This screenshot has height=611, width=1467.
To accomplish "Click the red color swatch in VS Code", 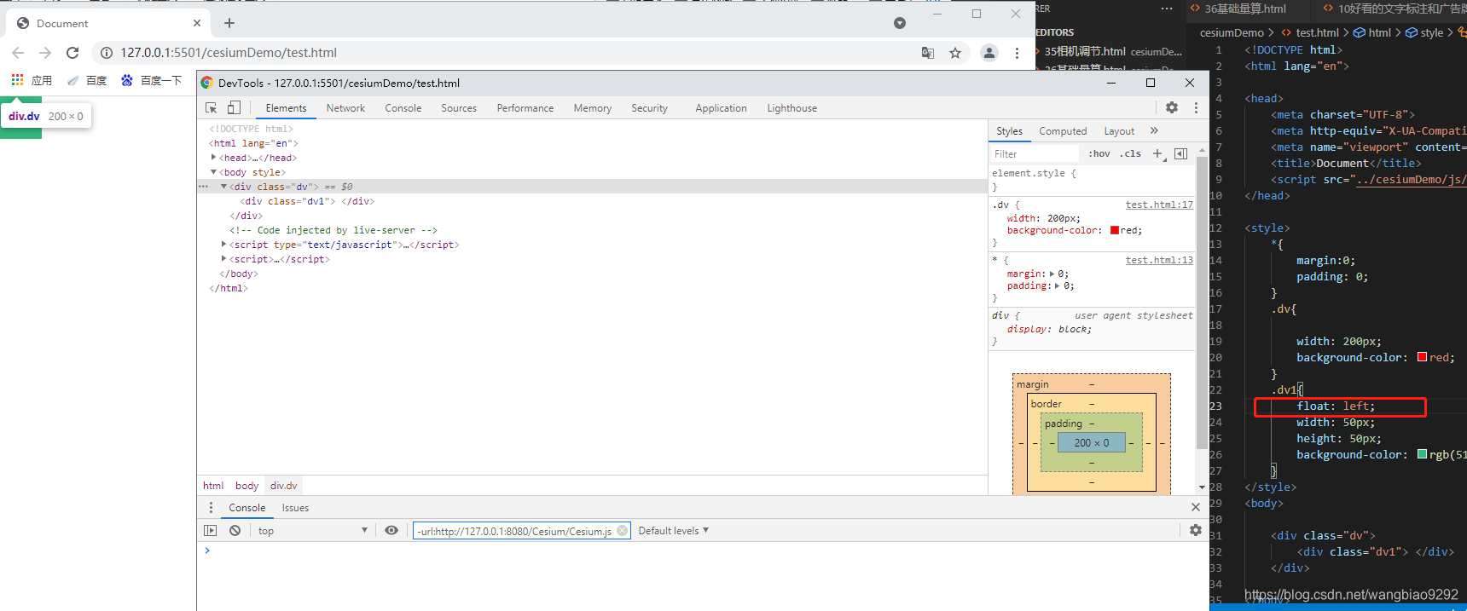I will click(x=1422, y=357).
